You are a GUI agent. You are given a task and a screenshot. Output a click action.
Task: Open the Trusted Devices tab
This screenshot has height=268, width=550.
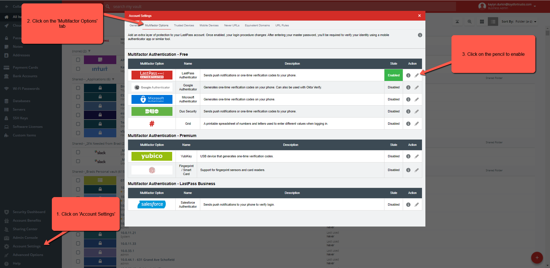pos(184,25)
